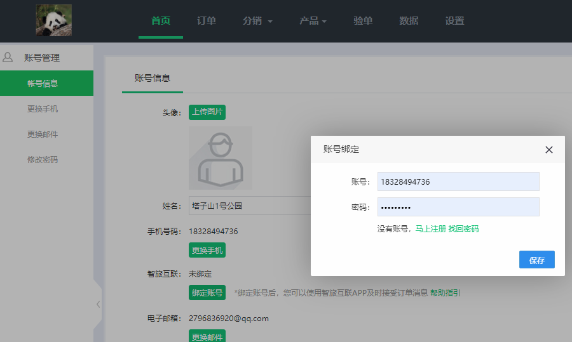This screenshot has height=342, width=572.
Task: Expand the 产品 dropdown menu
Action: (x=313, y=21)
